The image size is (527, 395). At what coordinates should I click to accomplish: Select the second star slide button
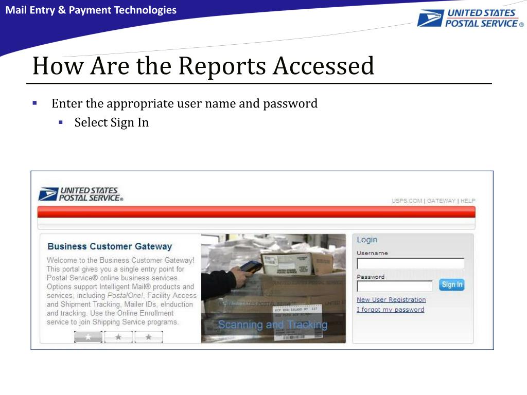click(x=118, y=337)
